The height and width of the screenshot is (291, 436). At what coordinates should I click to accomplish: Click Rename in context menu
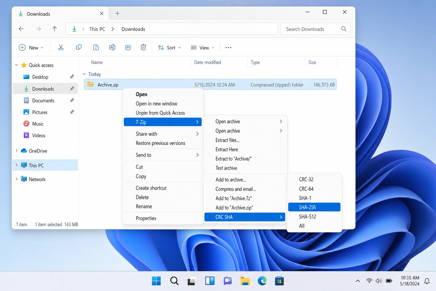[x=163, y=206]
